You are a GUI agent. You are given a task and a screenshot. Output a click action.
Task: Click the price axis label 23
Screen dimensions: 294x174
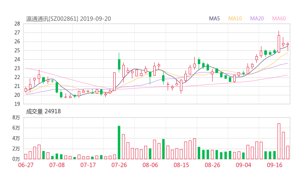[17, 68]
